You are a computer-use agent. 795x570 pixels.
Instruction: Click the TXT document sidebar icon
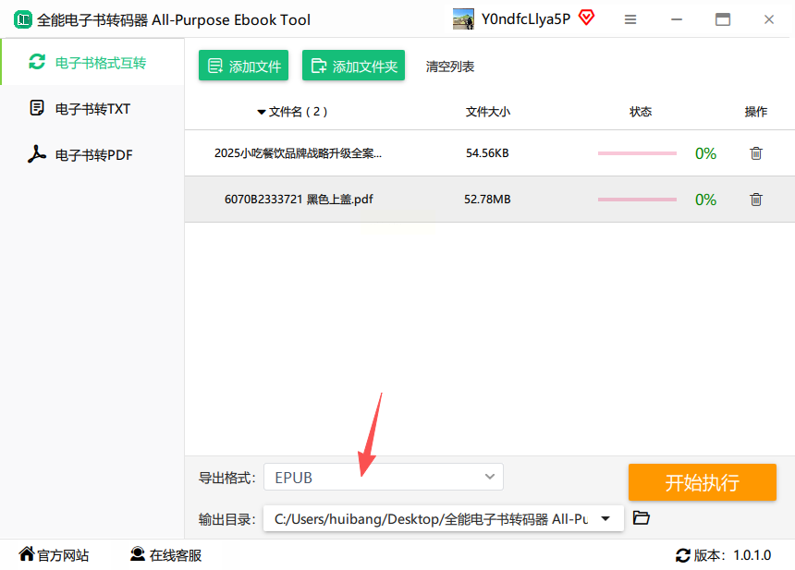point(37,108)
